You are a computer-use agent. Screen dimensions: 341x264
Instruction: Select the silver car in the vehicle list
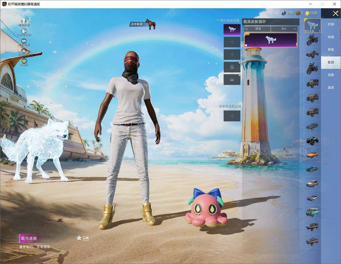(x=313, y=184)
